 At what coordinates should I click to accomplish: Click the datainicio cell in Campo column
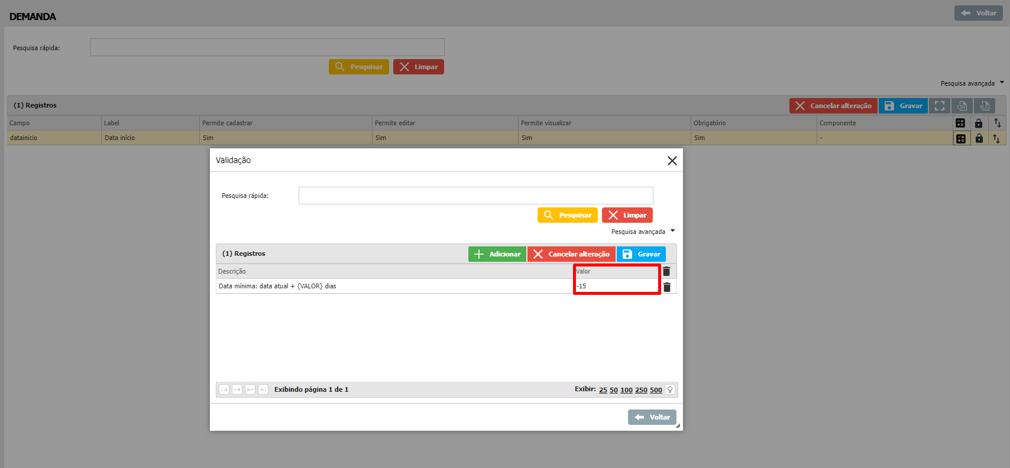coord(54,138)
